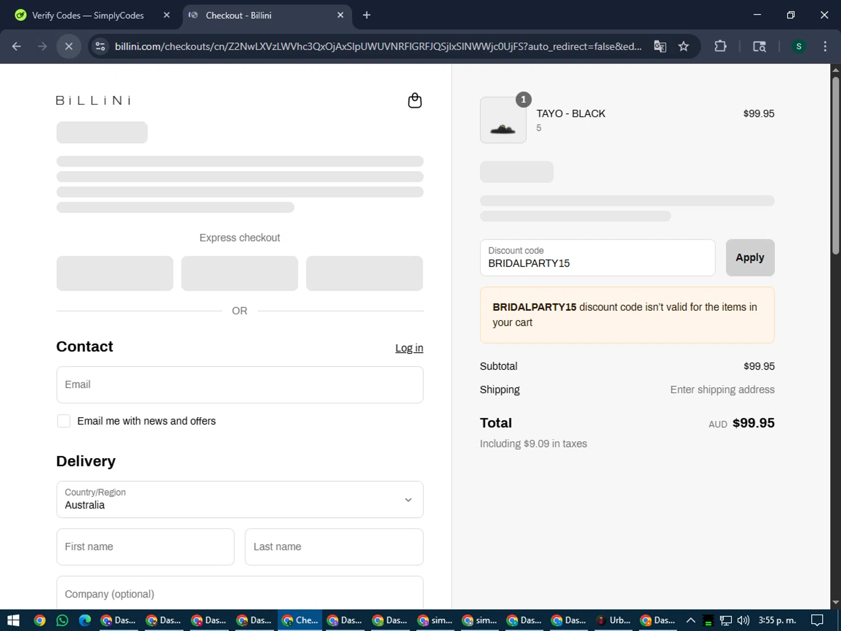Click the Last name field
Viewport: 841px width, 631px height.
[334, 547]
